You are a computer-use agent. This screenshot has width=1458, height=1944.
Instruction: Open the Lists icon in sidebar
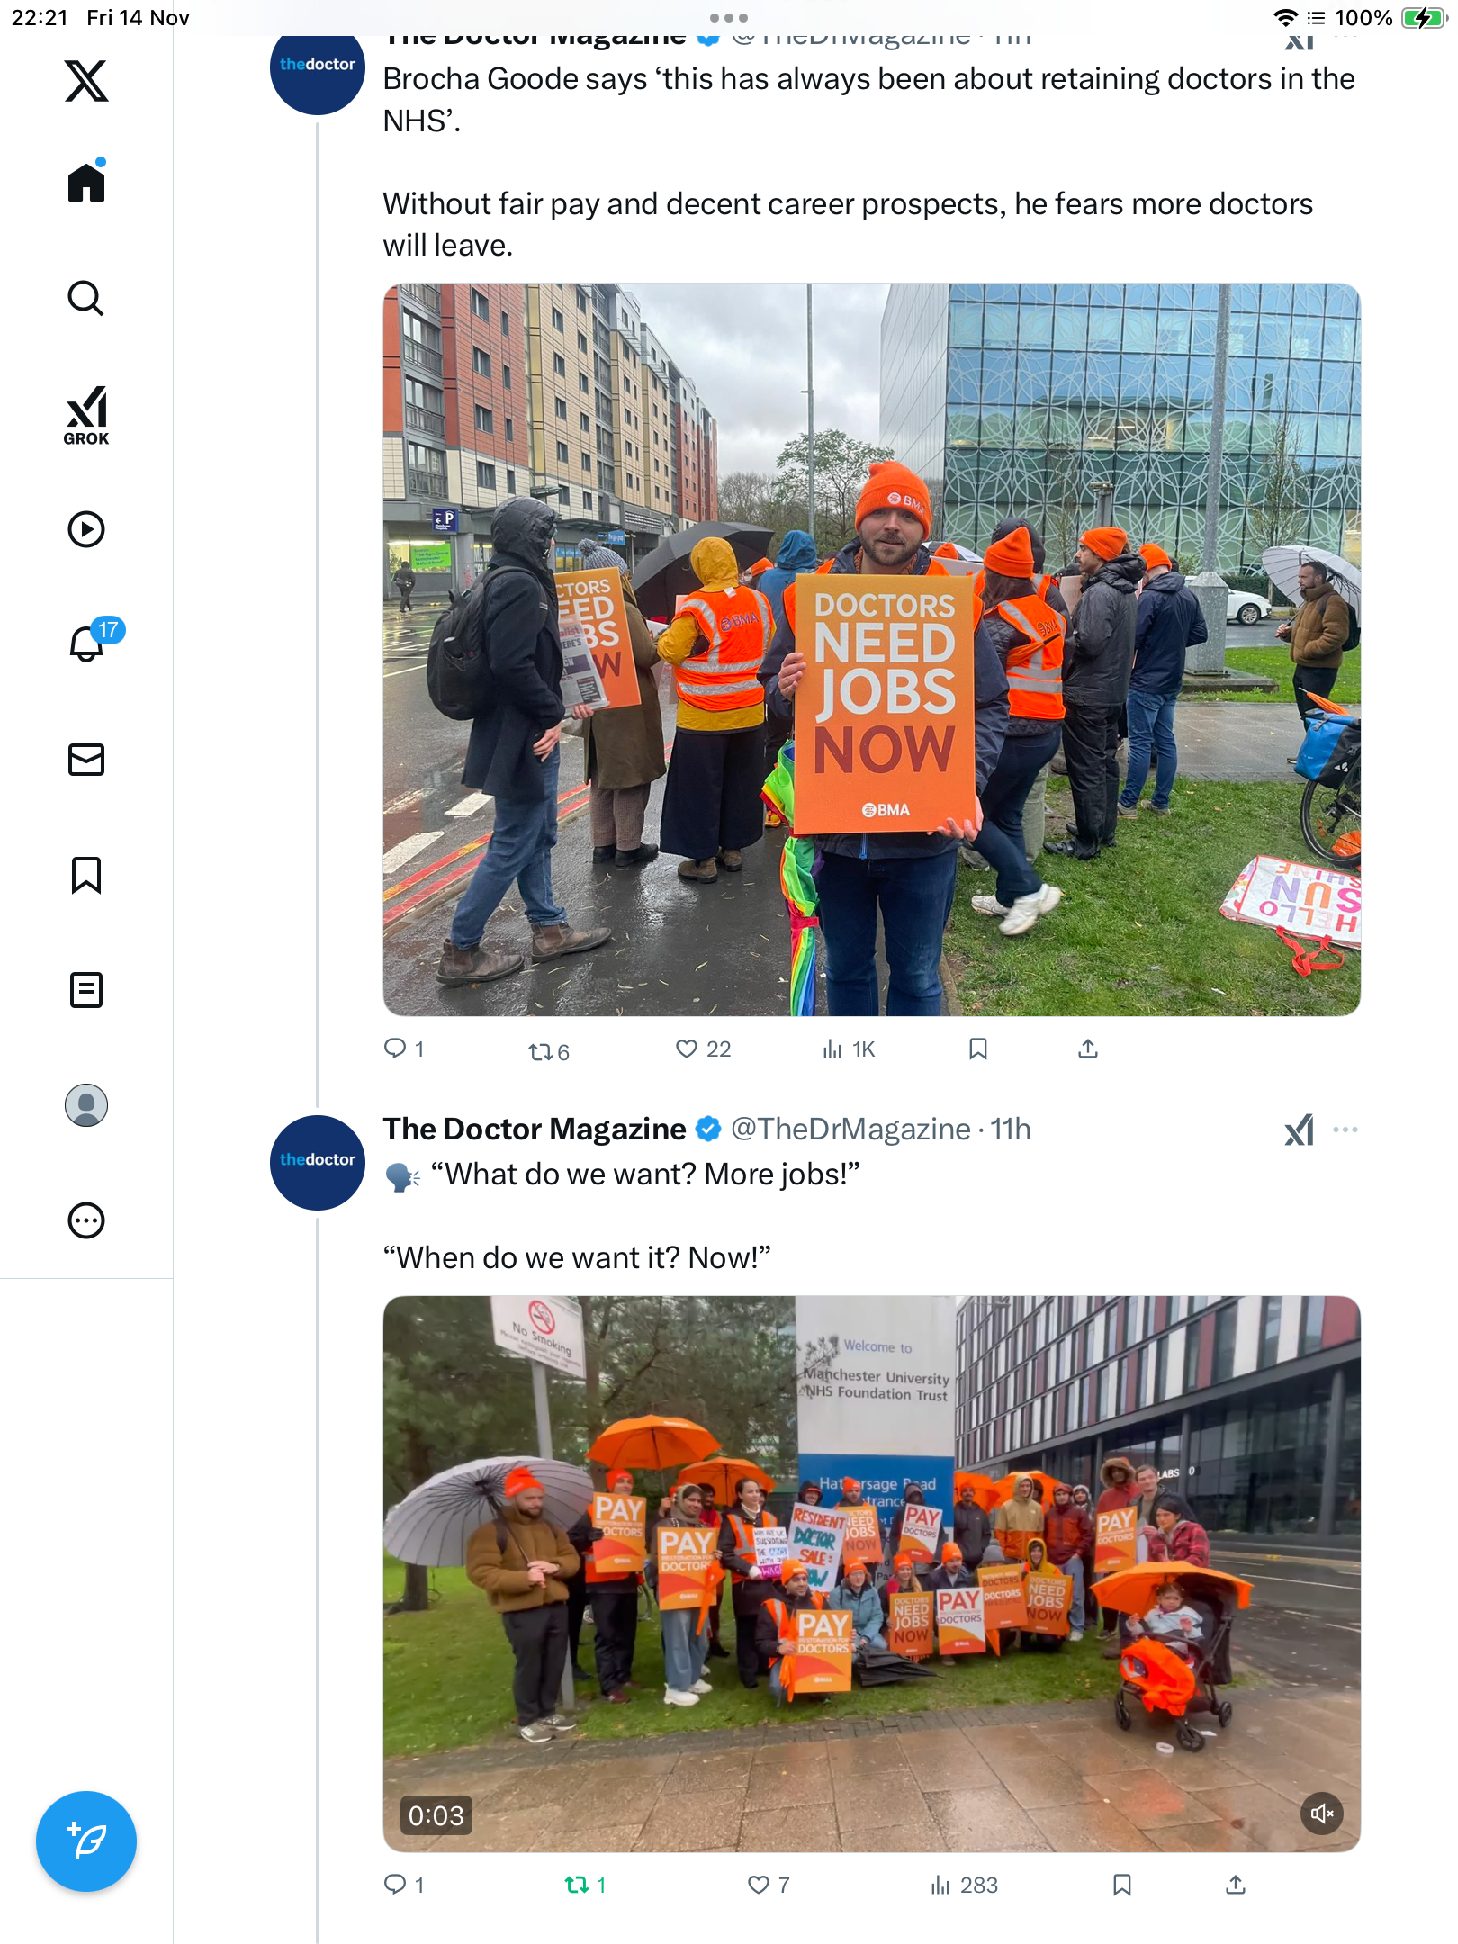click(86, 990)
